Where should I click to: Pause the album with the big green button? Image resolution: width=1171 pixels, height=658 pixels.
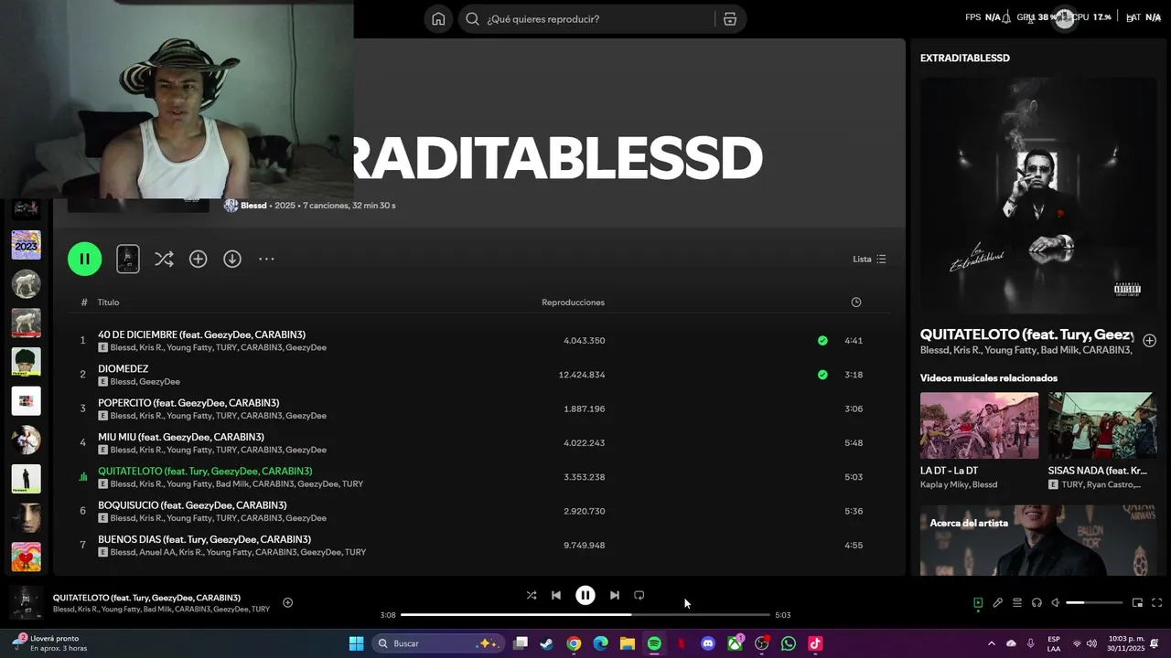click(84, 259)
